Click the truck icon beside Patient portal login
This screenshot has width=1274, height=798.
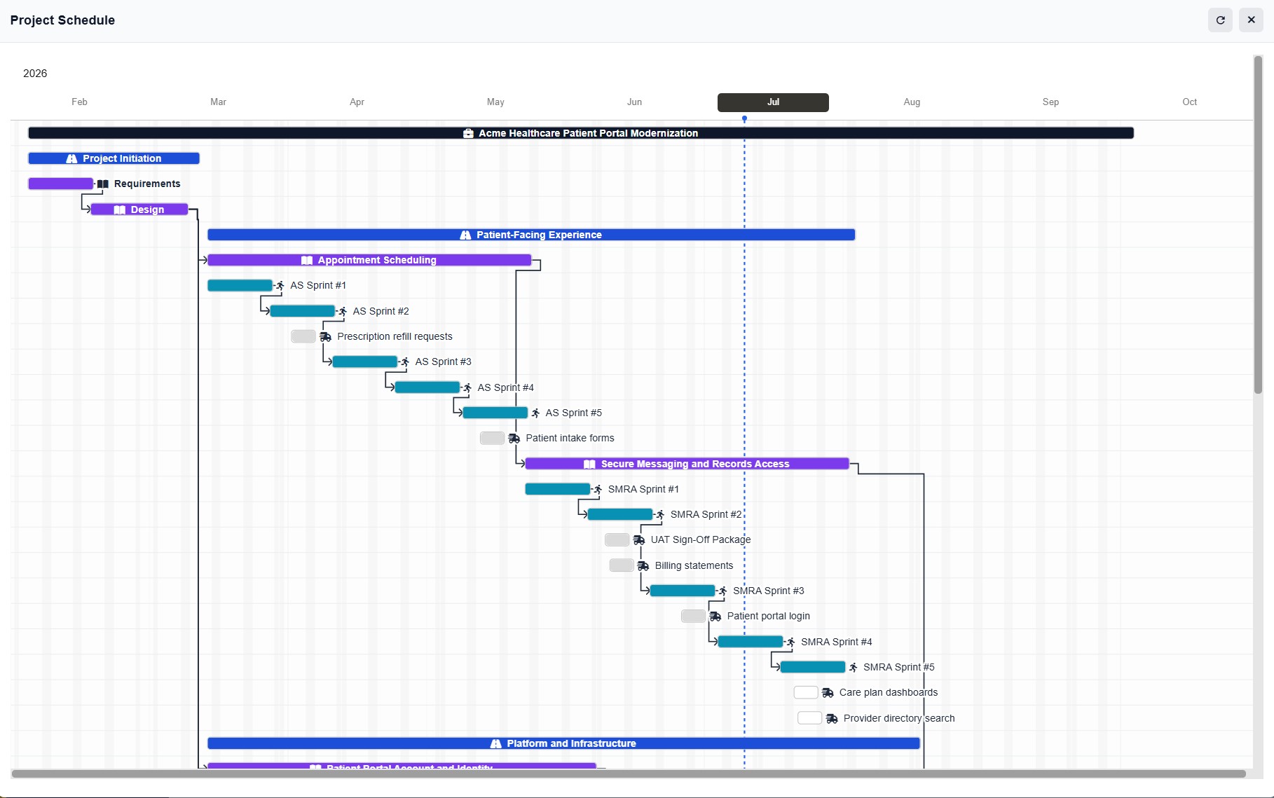tap(715, 617)
